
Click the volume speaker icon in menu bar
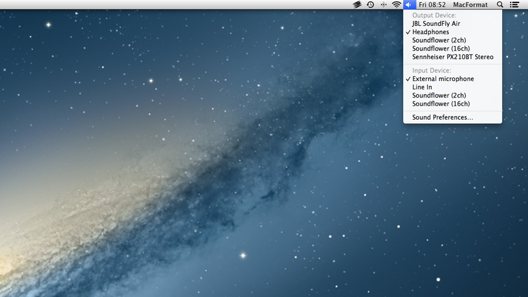point(409,5)
